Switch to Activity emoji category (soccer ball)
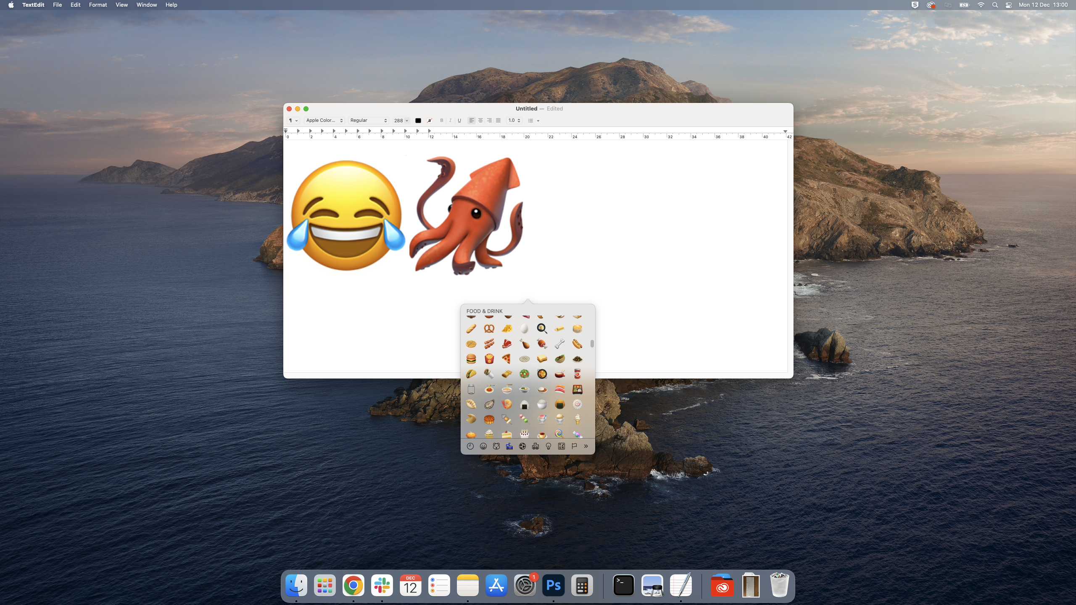 coord(522,446)
